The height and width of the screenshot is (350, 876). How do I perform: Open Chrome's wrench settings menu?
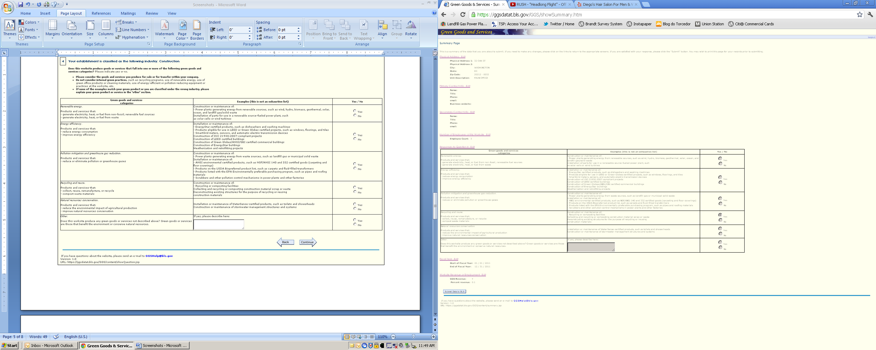[870, 14]
